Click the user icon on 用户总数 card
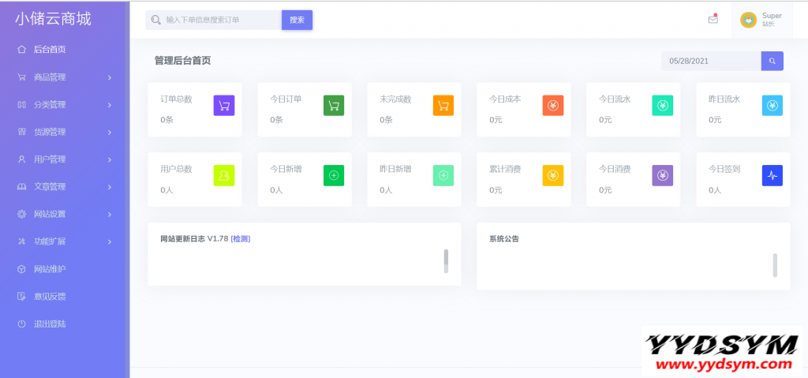 224,175
